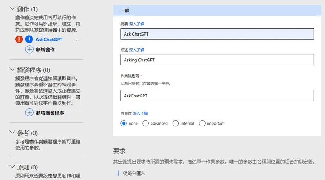This screenshot has width=325, height=180.
Task: Click the 作業識別碼 field label
Action: click(130, 76)
